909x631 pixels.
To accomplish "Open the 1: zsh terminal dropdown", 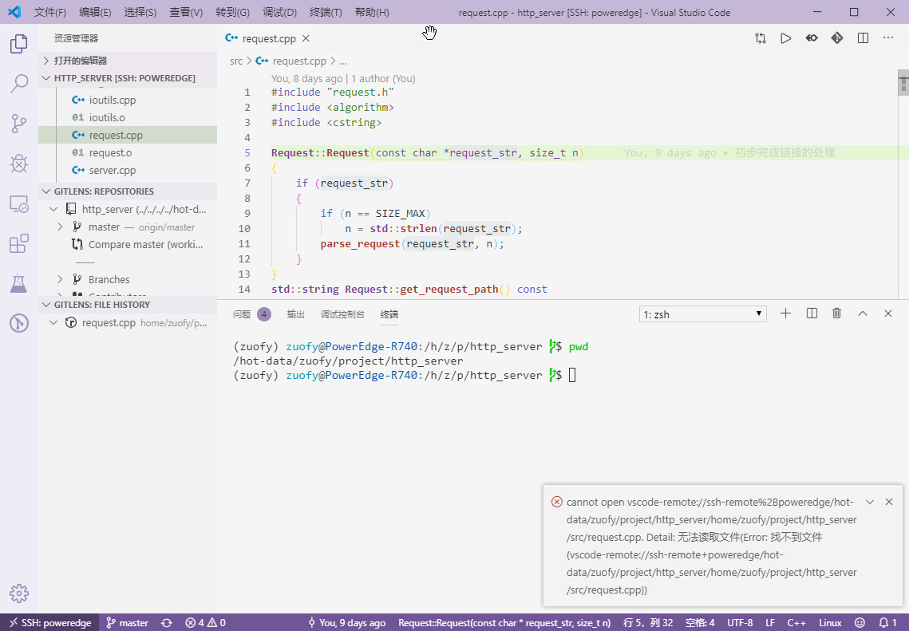I will point(702,314).
